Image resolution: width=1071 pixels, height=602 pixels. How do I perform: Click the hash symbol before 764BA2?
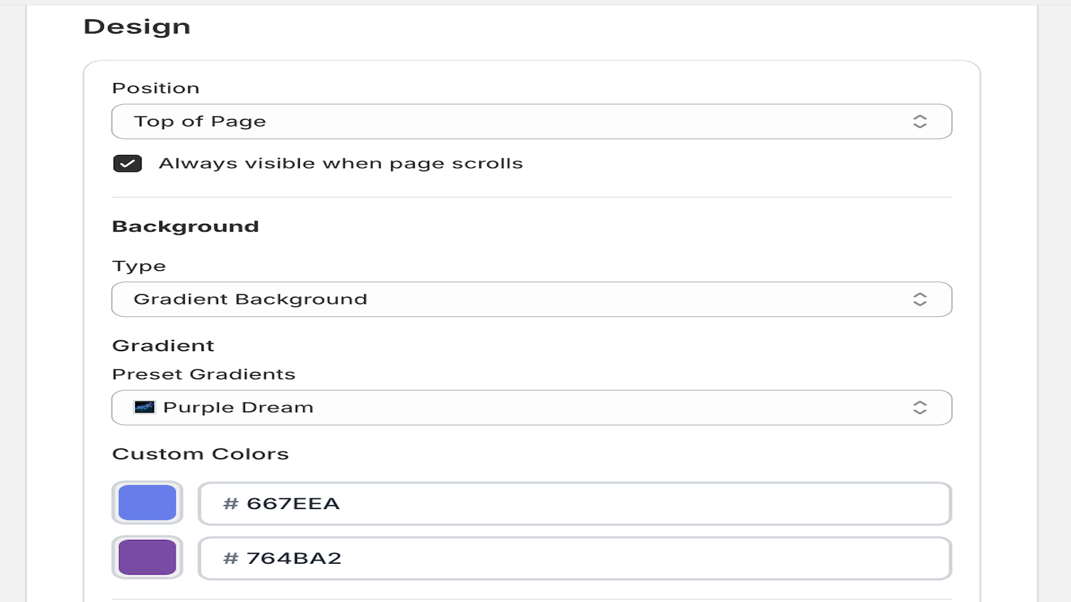(231, 559)
